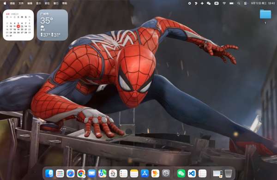277x180 pixels.
Task: Open Launchpad from the Dock
Action: 60,173
